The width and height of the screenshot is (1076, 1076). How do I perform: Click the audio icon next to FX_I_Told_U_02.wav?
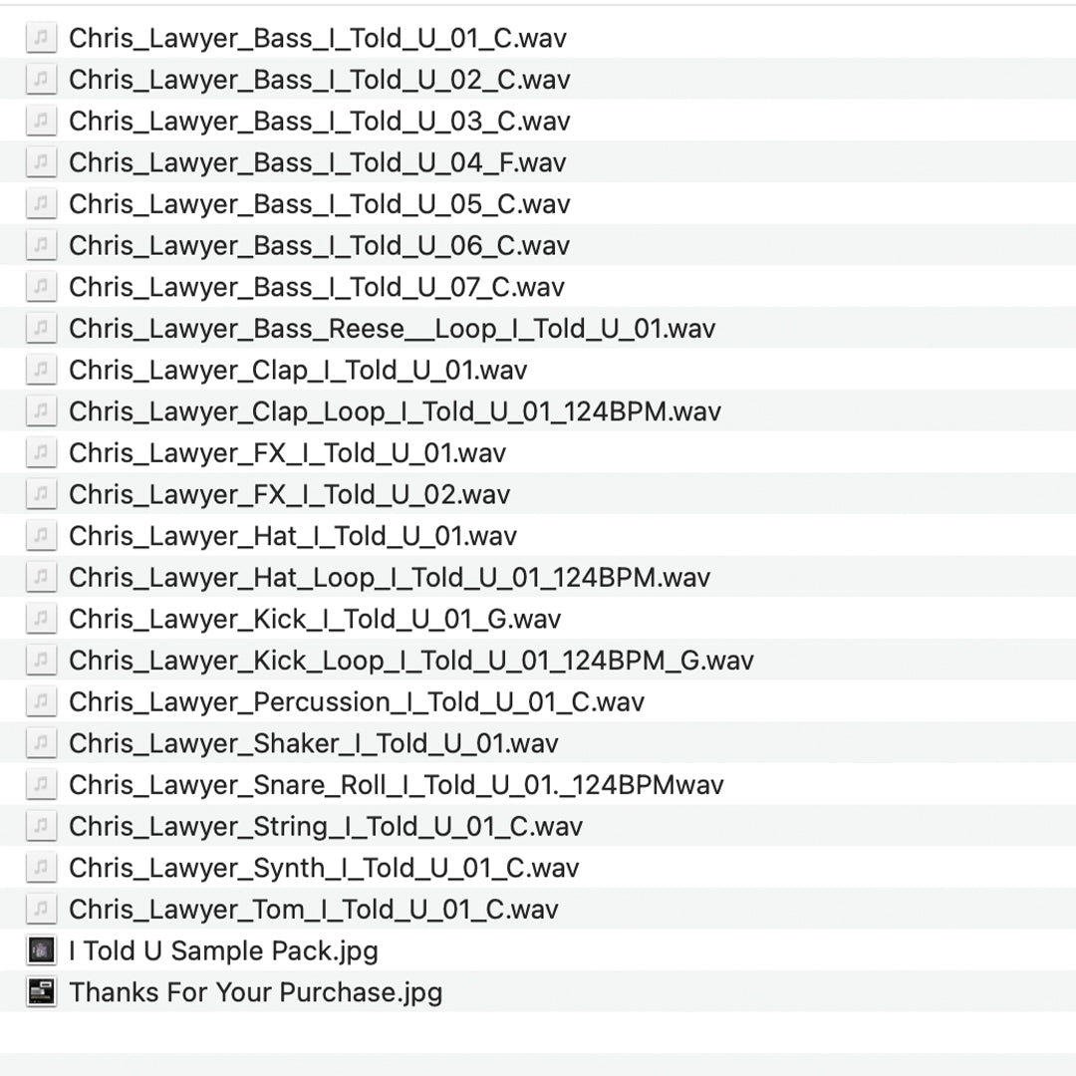(x=41, y=494)
